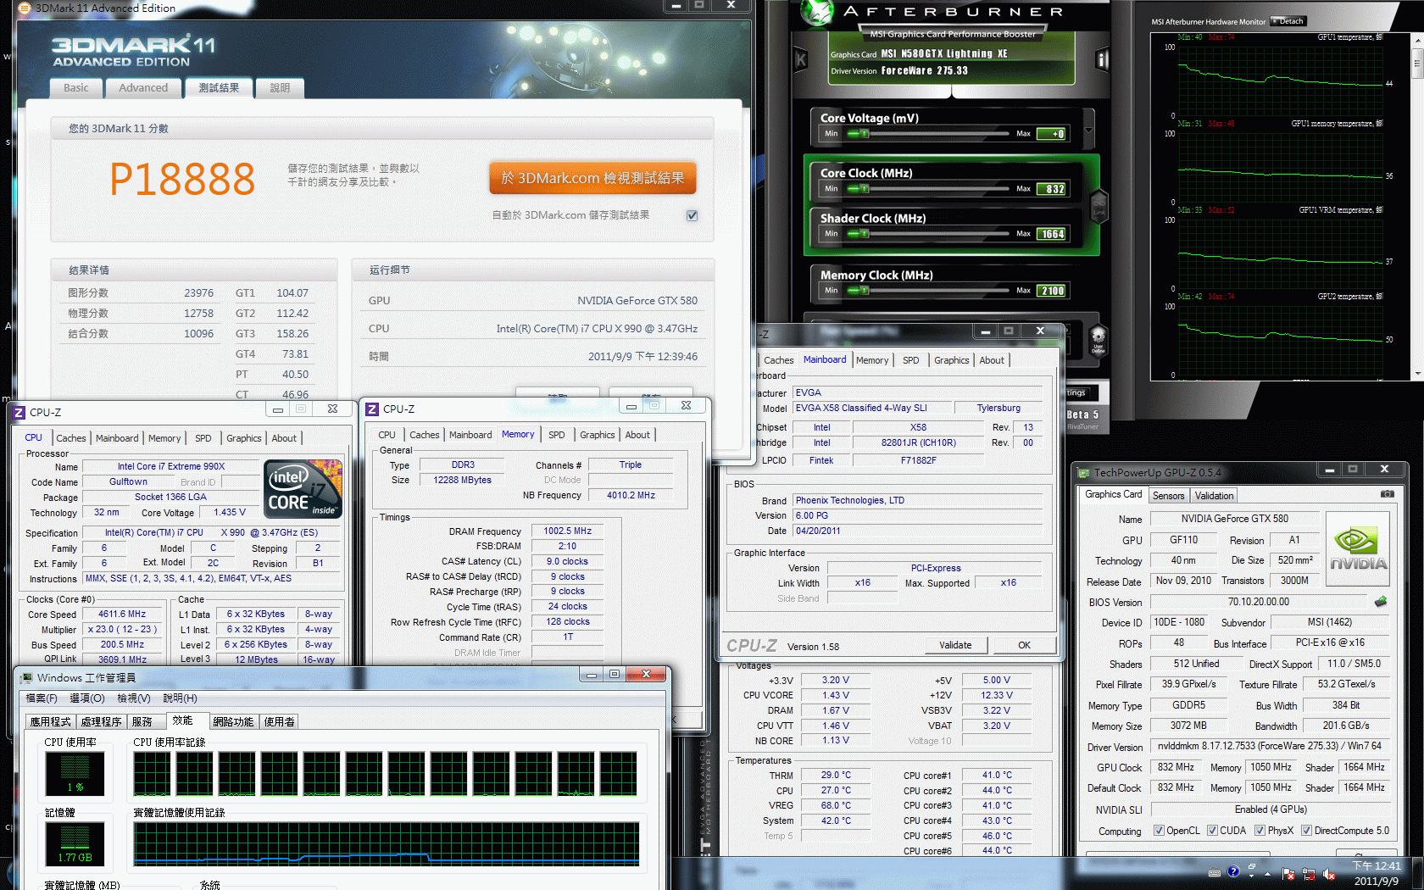Click the Core Voltage slider handle

[864, 134]
